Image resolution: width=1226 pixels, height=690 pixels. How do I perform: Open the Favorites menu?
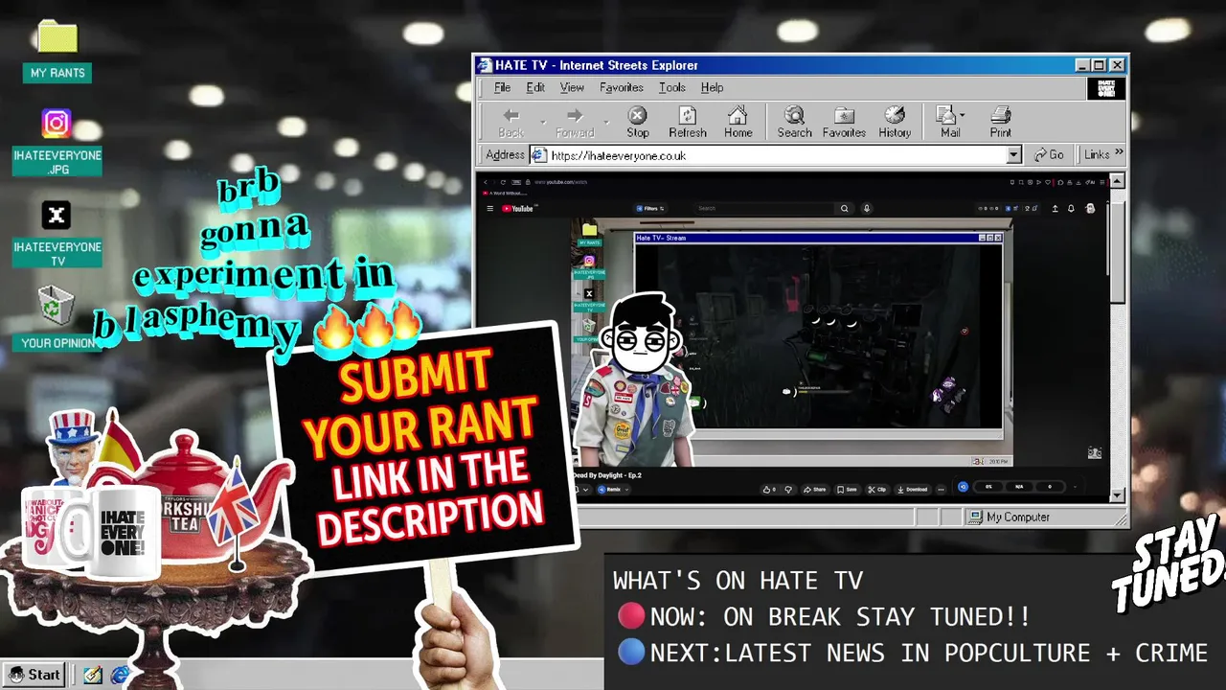pyautogui.click(x=621, y=87)
